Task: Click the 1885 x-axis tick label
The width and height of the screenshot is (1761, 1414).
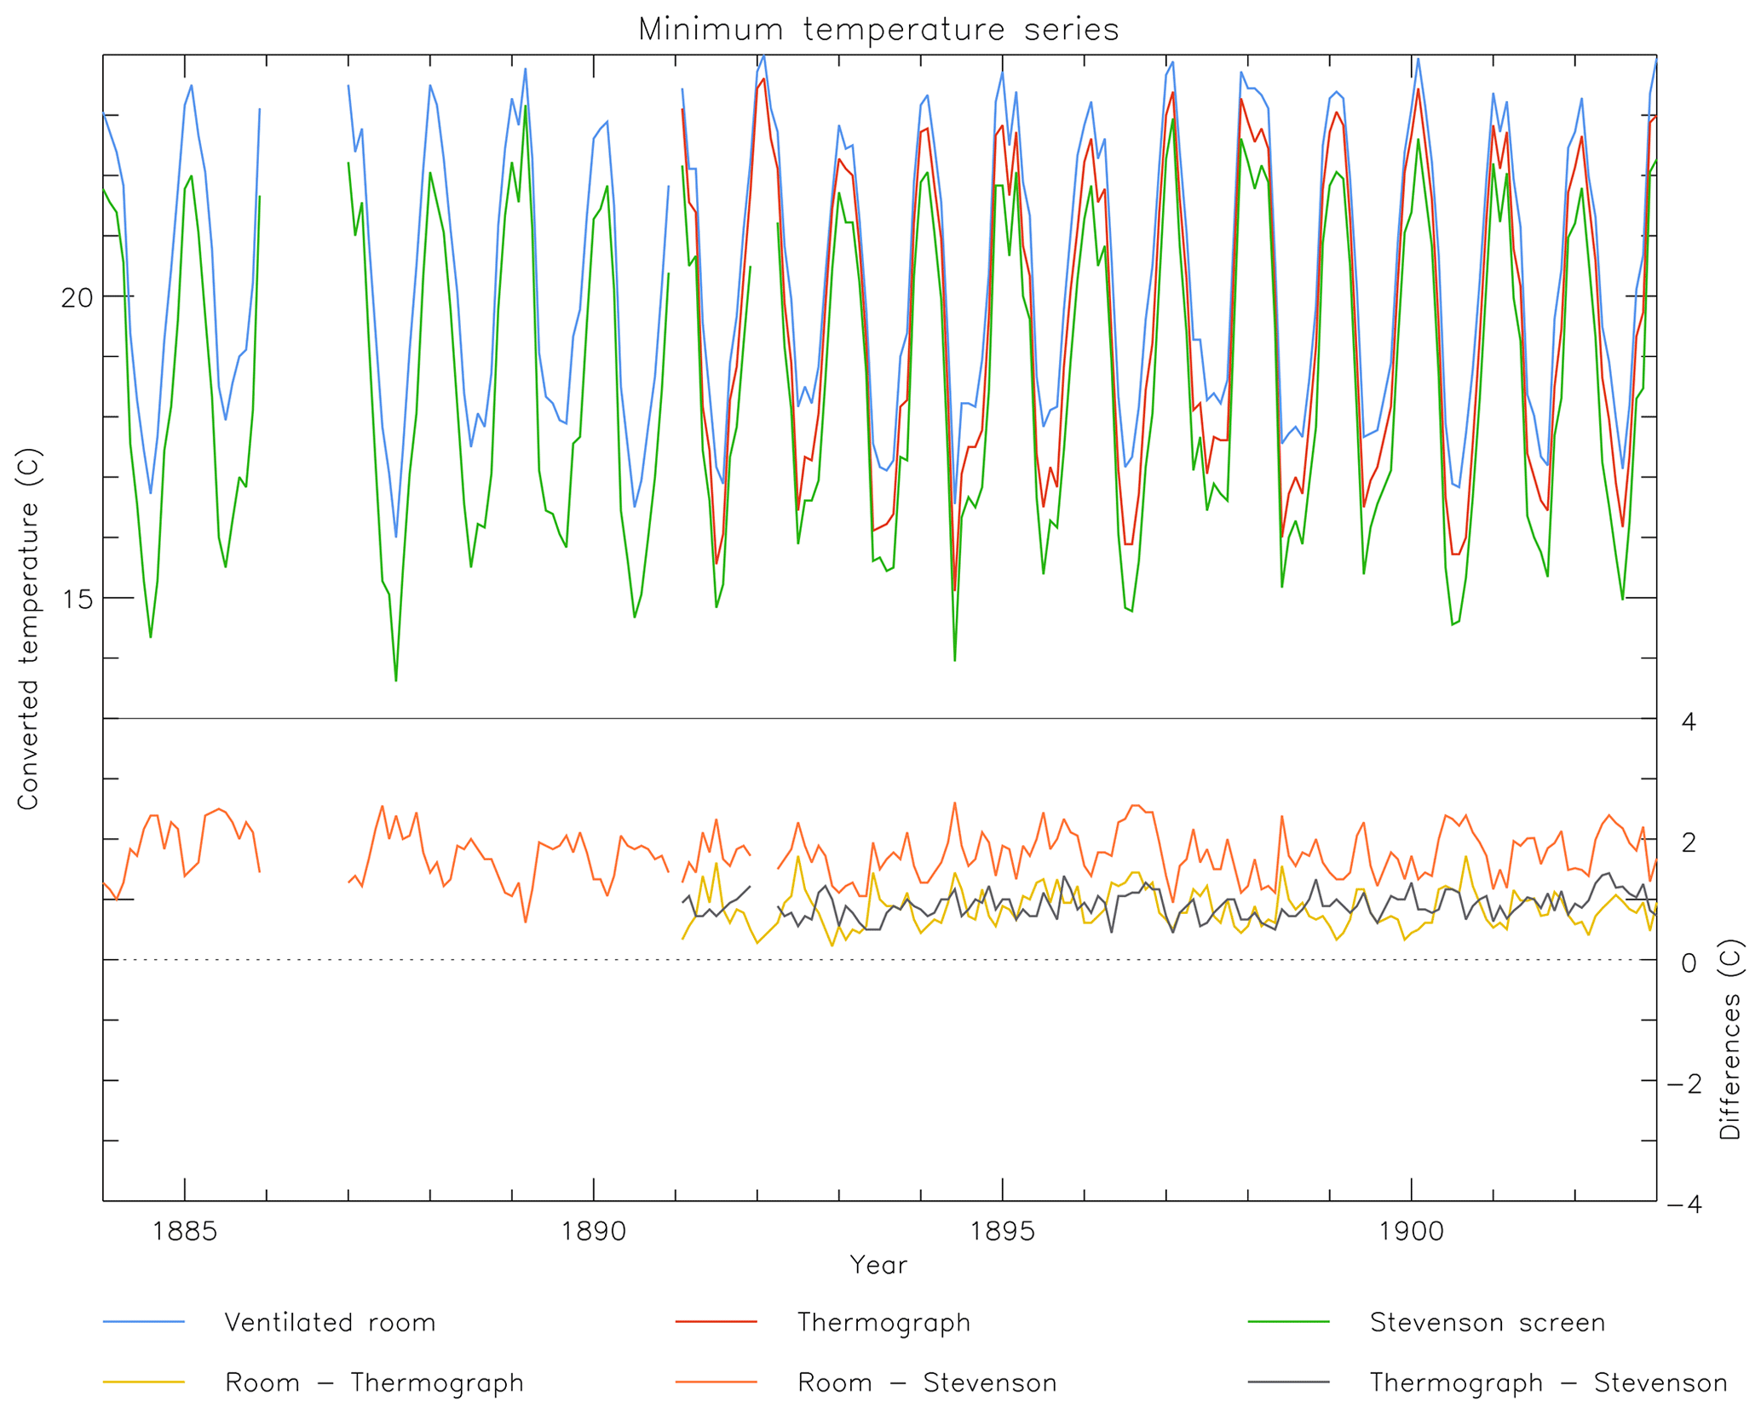Action: click(185, 1232)
